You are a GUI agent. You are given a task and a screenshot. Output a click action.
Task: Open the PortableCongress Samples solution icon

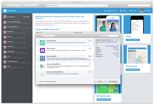(5, 62)
